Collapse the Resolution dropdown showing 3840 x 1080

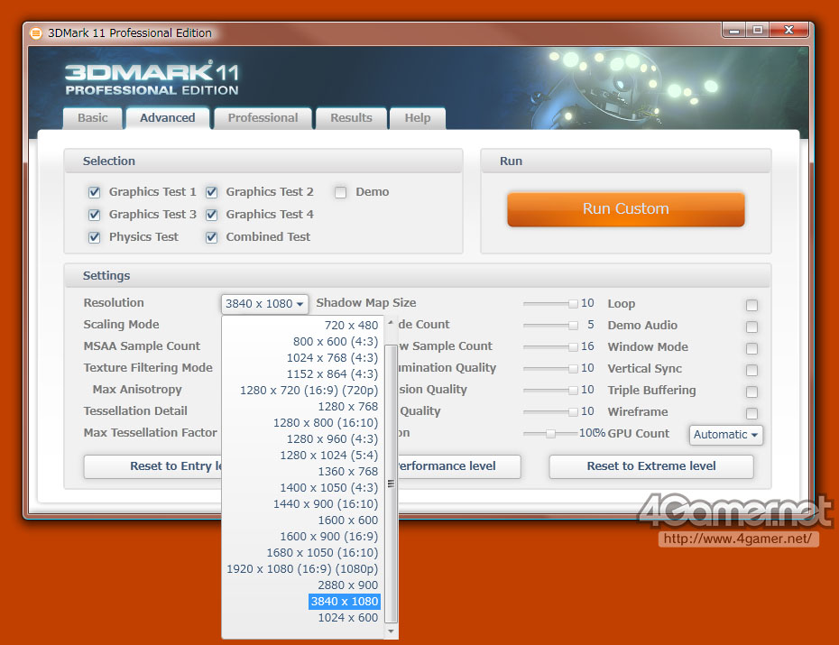coord(264,304)
